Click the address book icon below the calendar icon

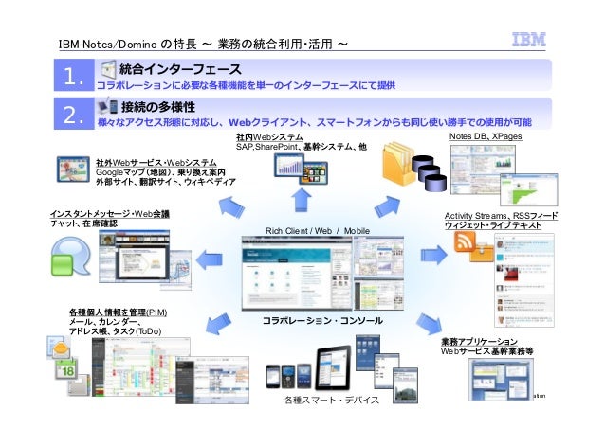79,386
